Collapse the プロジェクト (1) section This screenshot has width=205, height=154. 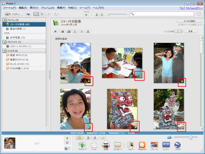(5, 42)
